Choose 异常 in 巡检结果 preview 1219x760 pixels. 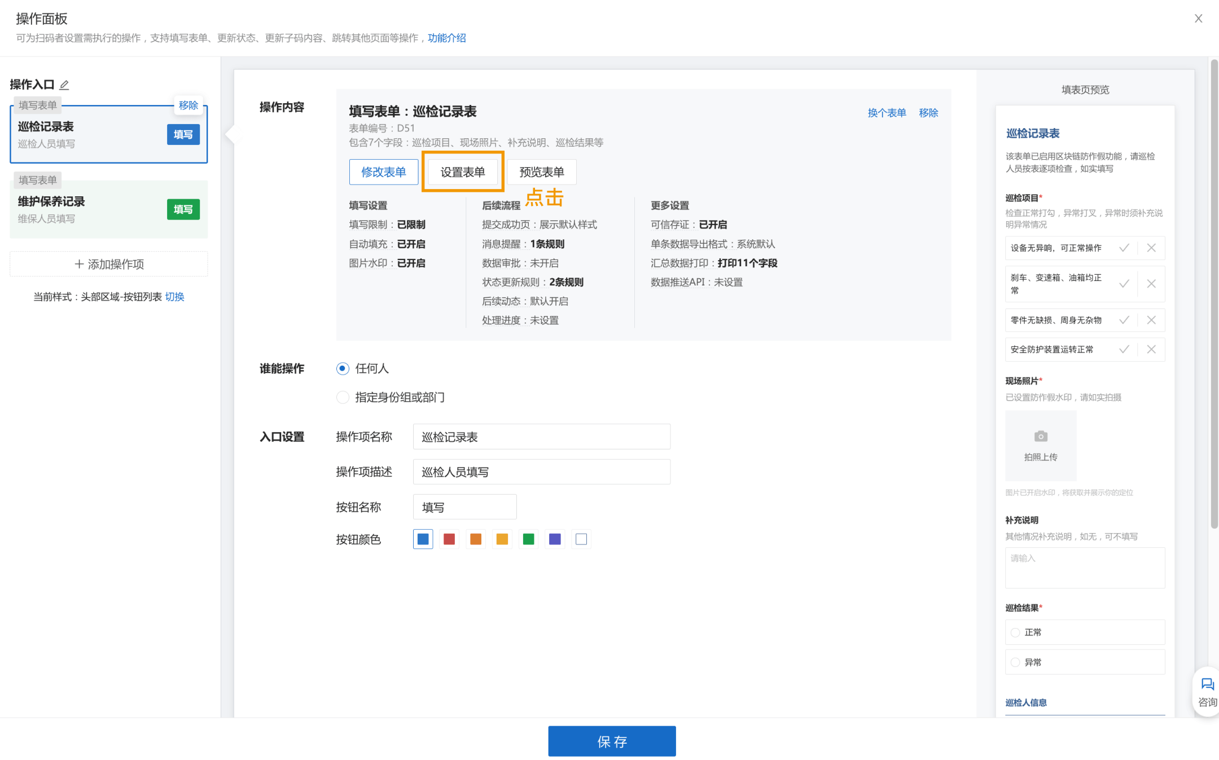(x=1015, y=662)
